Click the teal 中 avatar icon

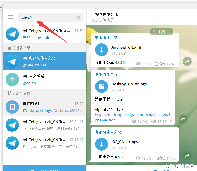click(x=12, y=80)
